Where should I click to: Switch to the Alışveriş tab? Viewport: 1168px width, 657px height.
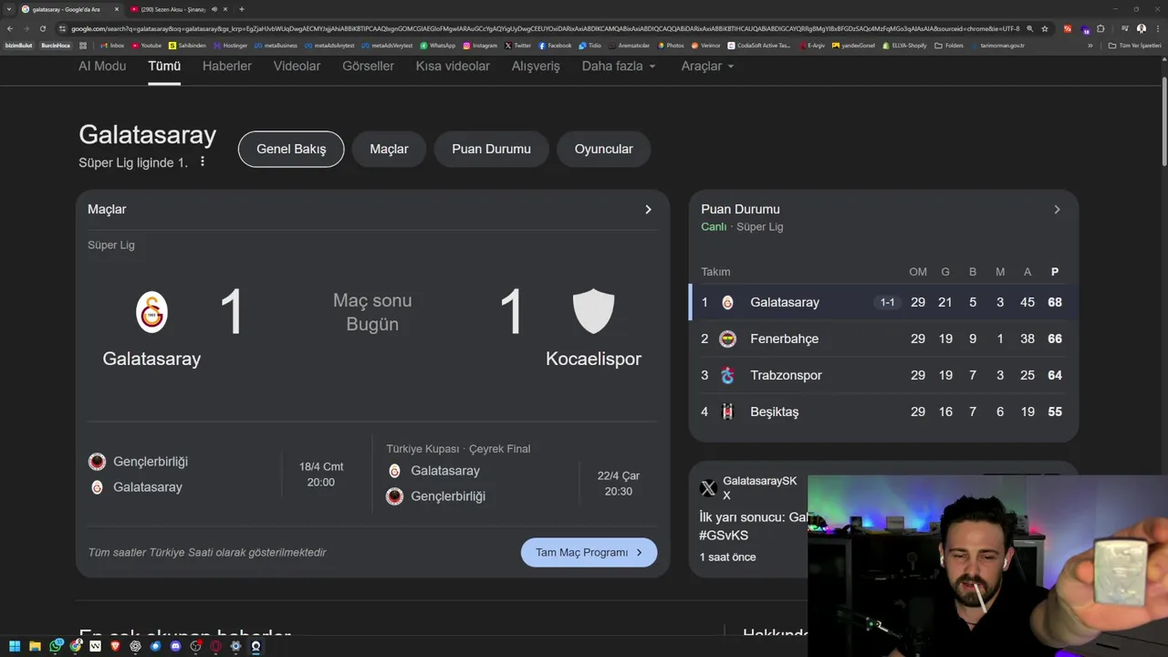536,66
